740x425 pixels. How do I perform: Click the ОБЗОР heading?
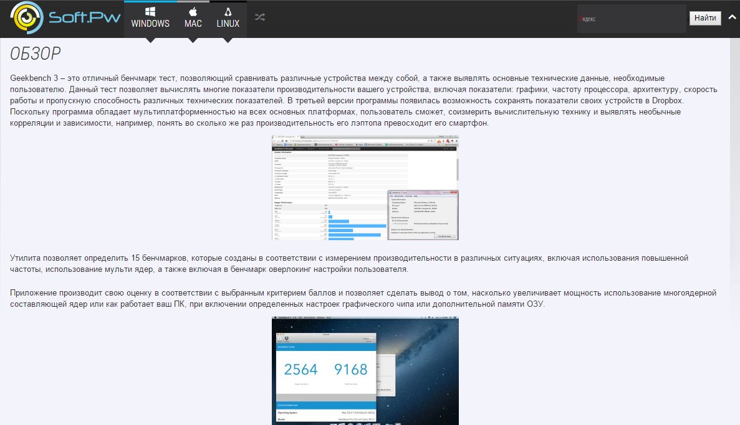(x=36, y=54)
